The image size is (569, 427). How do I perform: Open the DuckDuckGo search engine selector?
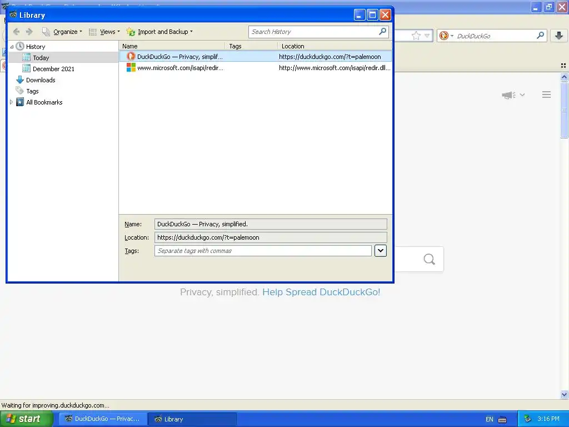click(446, 36)
